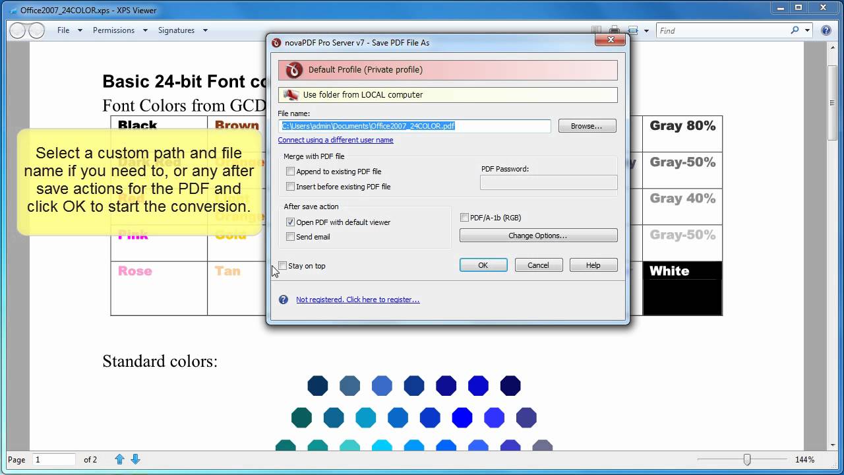The image size is (844, 475).
Task: Click the Not registered, click here to register link
Action: pos(358,300)
